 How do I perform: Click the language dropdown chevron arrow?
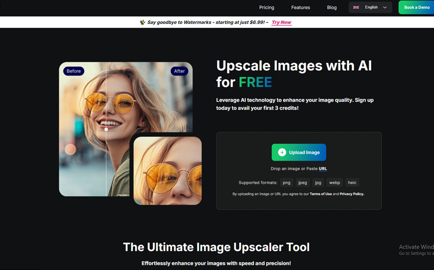point(385,8)
